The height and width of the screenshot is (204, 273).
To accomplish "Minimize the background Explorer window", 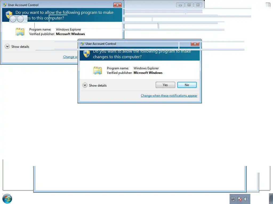I will click(x=180, y=5).
